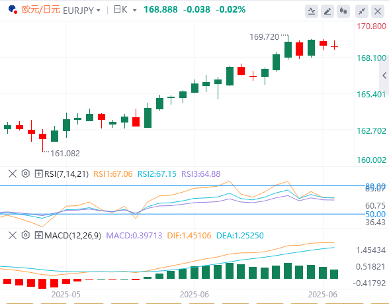Viewport: 389px width, 304px height.
Task: Expand the MACD panel with plus box
Action: coord(38,235)
